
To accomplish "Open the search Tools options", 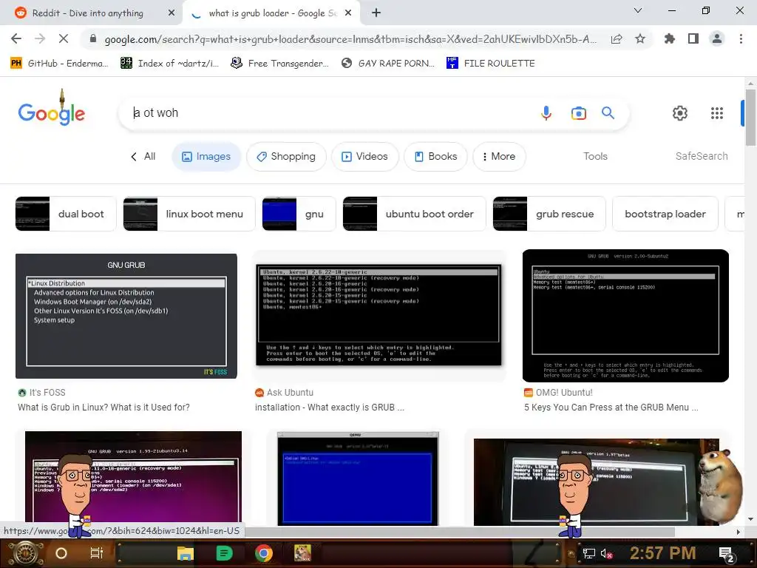I will (595, 157).
